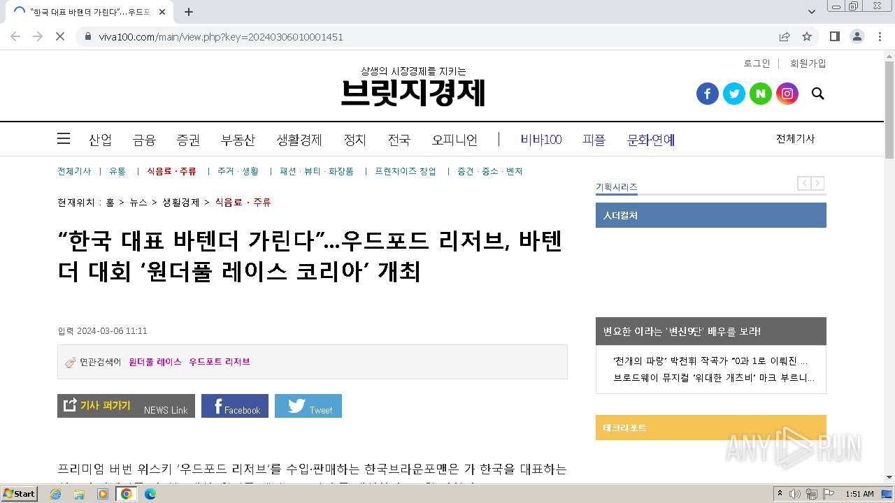Viewport: 895px width, 503px height.
Task: Open the Naver social icon in header
Action: [760, 94]
